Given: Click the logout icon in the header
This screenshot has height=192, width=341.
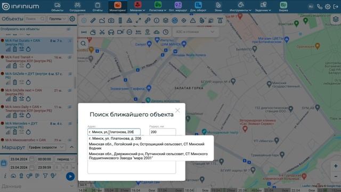Looking at the screenshot, I should 336,7.
